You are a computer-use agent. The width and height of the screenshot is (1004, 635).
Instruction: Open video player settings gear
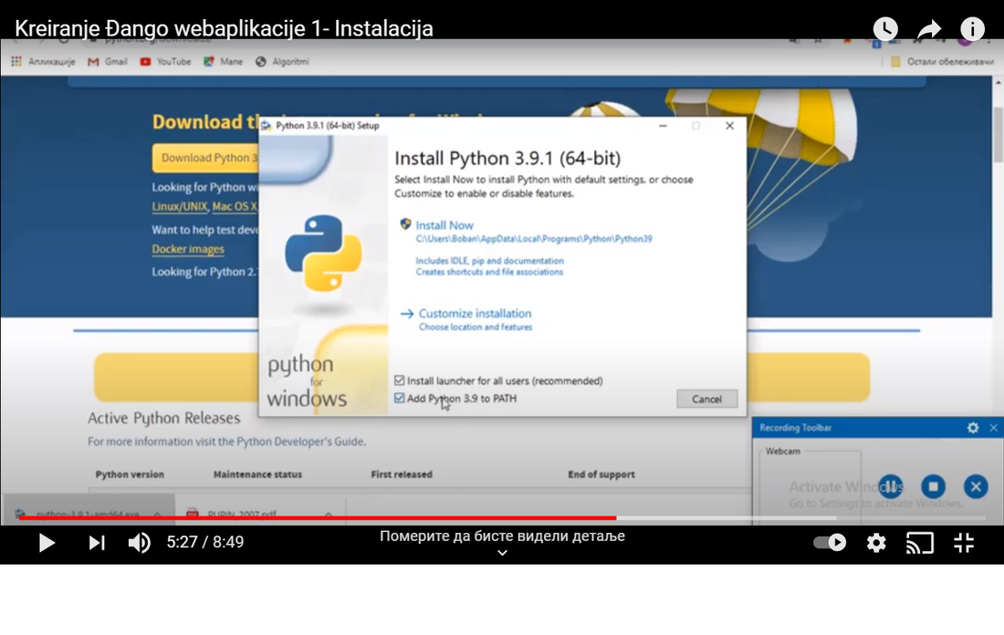coord(876,543)
